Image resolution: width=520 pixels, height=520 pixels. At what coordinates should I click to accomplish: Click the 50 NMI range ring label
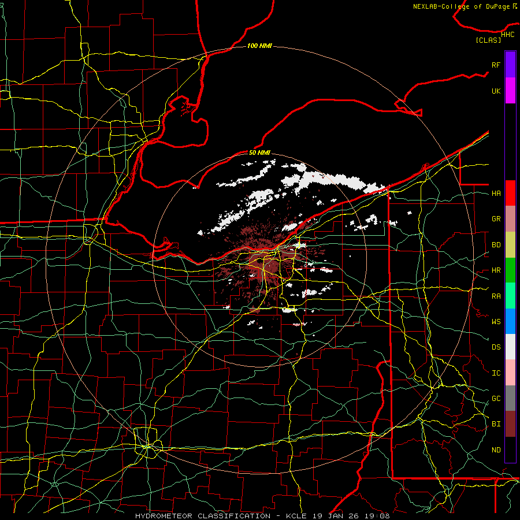point(259,153)
